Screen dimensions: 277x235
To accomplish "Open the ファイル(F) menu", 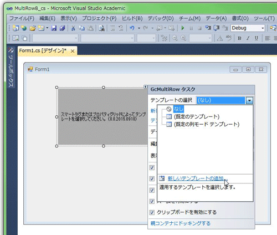I will coord(22,18).
